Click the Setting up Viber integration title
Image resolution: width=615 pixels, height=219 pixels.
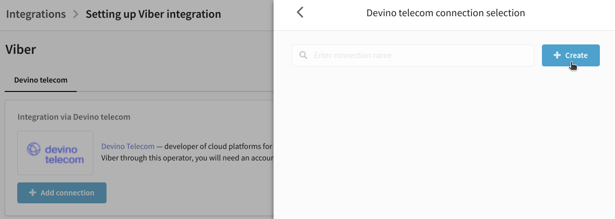click(153, 14)
